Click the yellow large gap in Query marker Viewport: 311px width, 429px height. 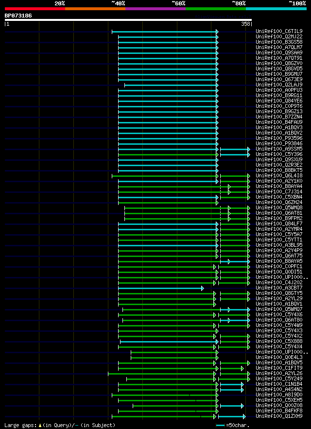coord(40,426)
